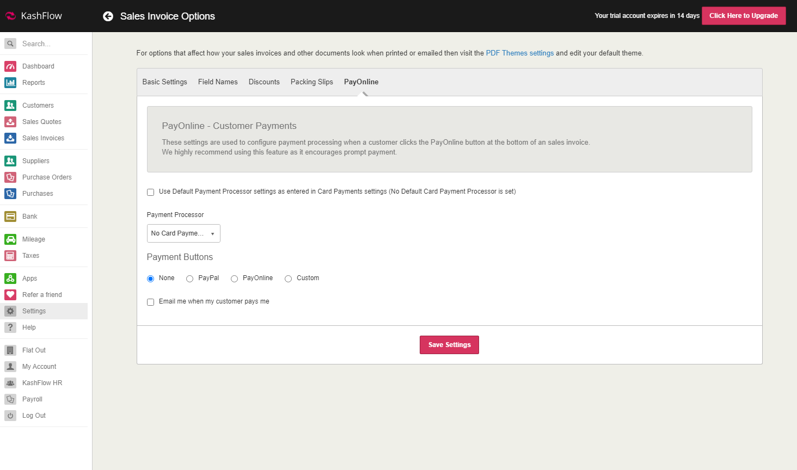Tick Email me when my customer pays

151,302
